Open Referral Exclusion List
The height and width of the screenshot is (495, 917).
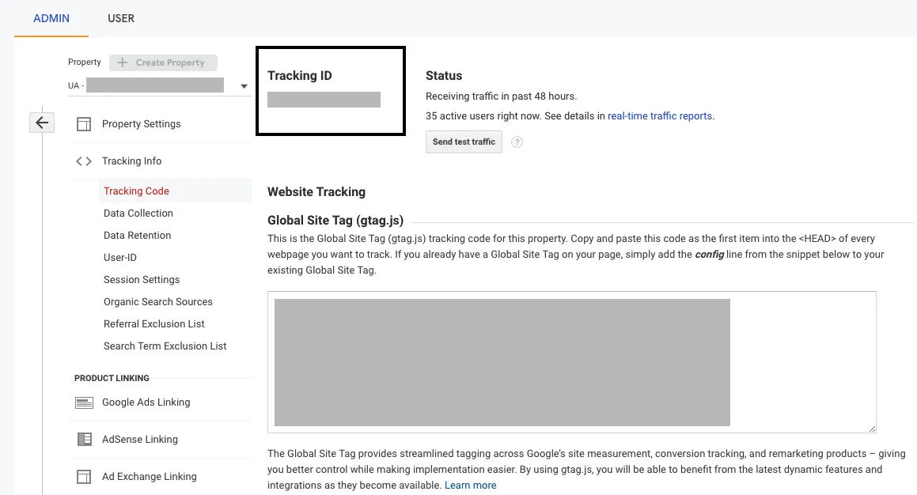tap(153, 324)
